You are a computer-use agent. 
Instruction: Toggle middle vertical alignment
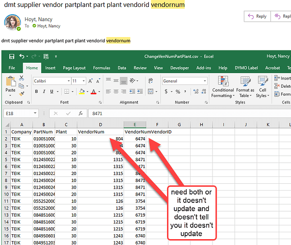[116, 81]
